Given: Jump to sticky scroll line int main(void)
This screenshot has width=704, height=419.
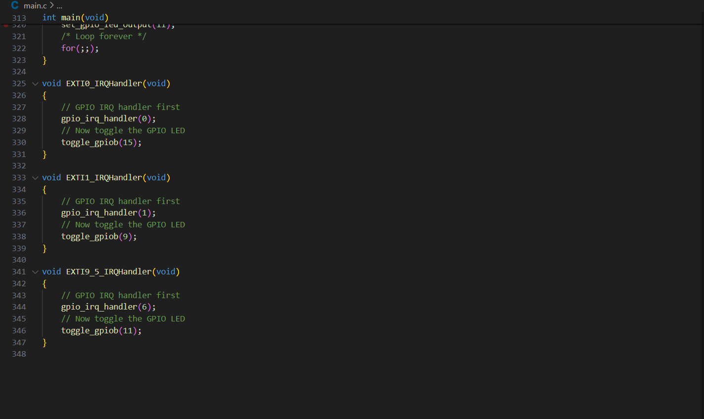Looking at the screenshot, I should (75, 18).
